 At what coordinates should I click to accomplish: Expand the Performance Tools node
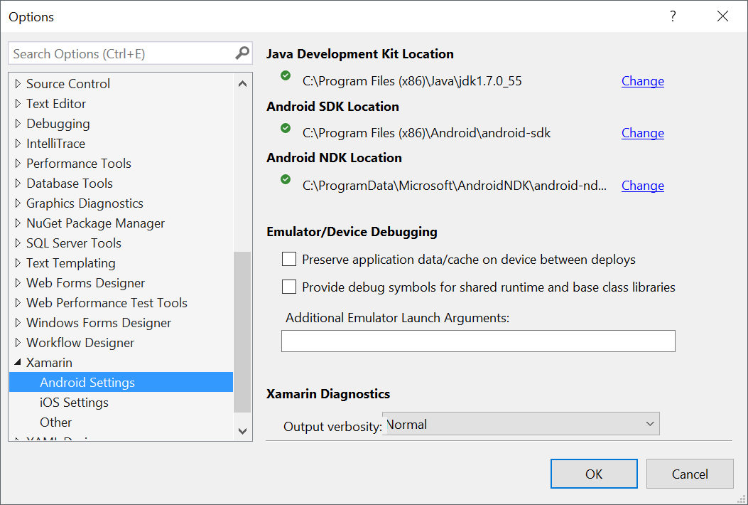tap(18, 164)
